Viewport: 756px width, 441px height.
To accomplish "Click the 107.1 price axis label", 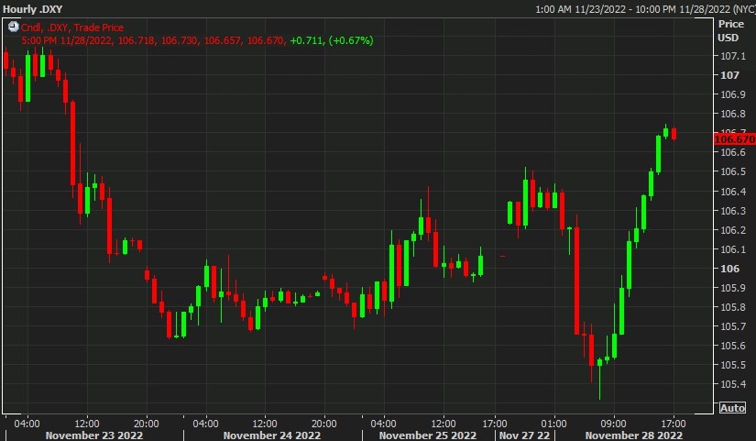I will [732, 56].
